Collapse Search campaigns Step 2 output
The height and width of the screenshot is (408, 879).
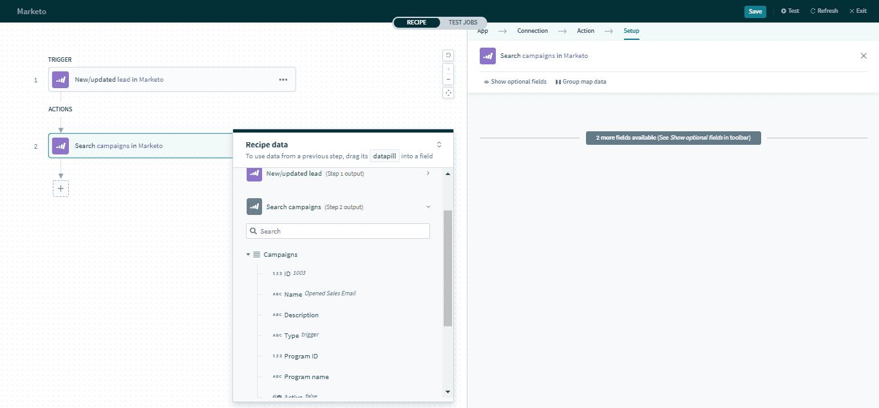tap(428, 207)
